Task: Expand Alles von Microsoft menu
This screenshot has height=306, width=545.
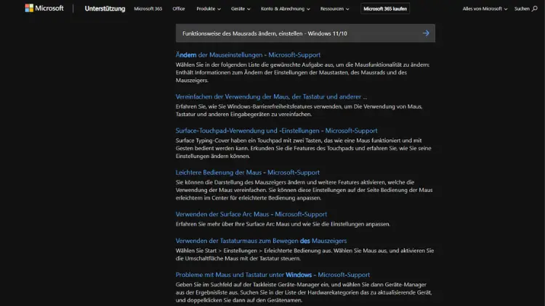Action: [485, 9]
